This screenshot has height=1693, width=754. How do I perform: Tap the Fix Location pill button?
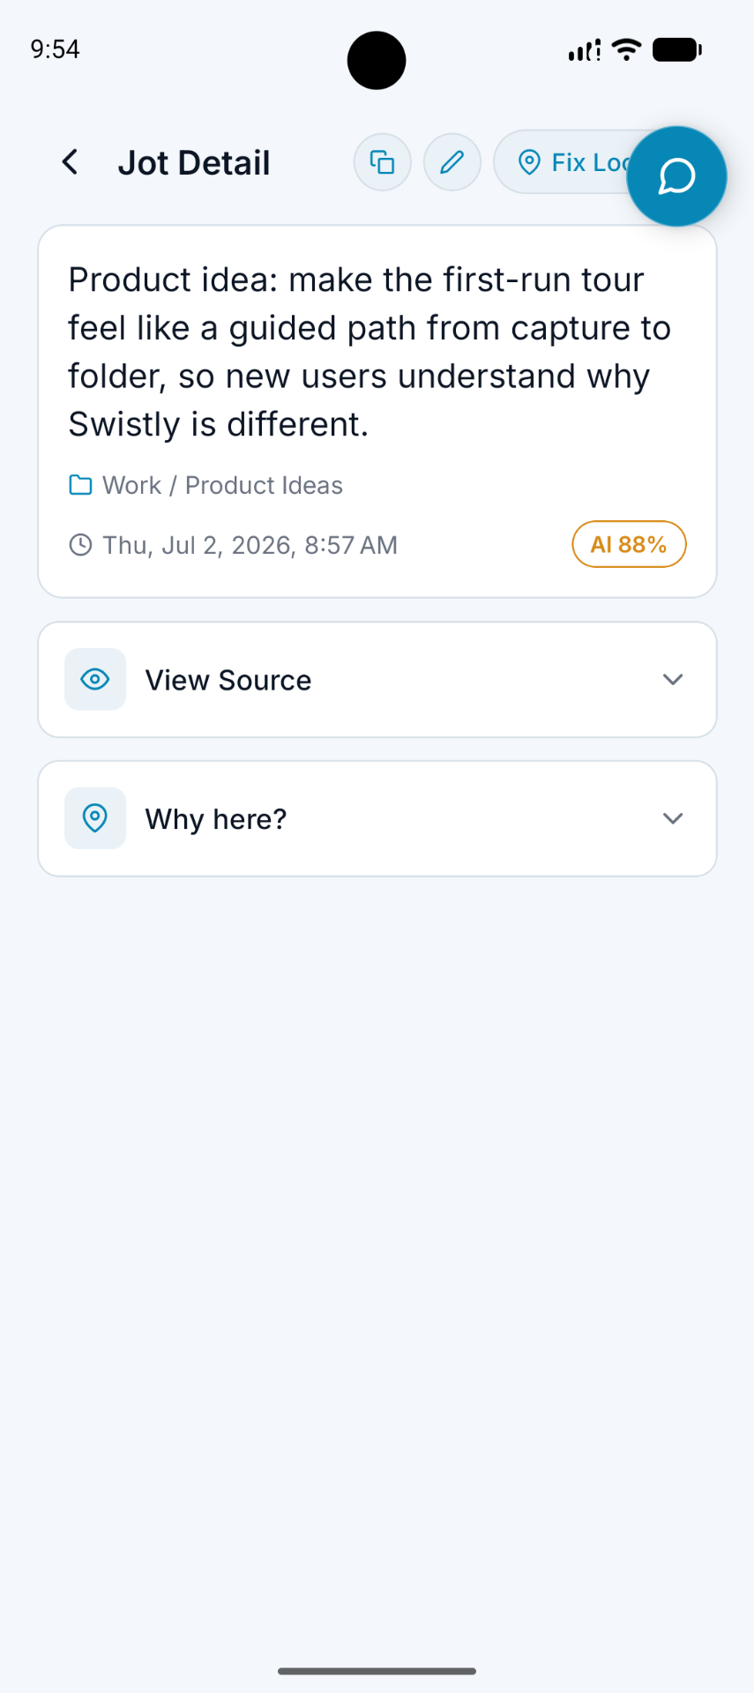click(x=564, y=162)
